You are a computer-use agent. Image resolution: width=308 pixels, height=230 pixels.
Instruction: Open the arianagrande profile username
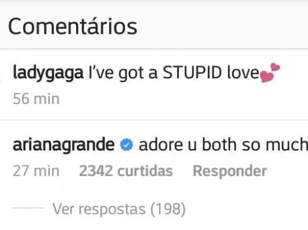click(63, 145)
